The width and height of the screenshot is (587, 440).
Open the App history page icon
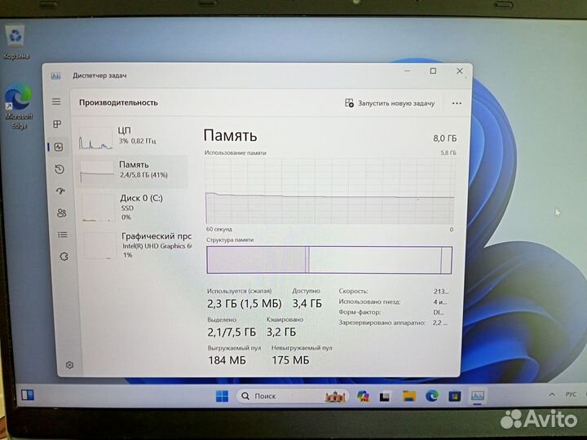(x=59, y=169)
